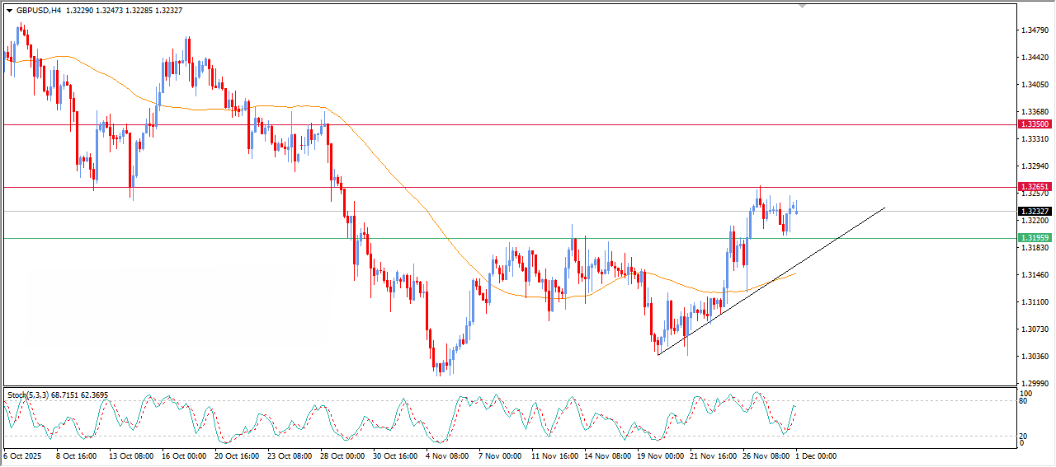
Task: Select the green 1.31959 price level label
Action: (x=1035, y=238)
